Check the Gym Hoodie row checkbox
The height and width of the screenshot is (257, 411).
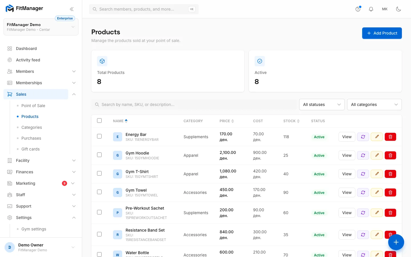tap(99, 155)
